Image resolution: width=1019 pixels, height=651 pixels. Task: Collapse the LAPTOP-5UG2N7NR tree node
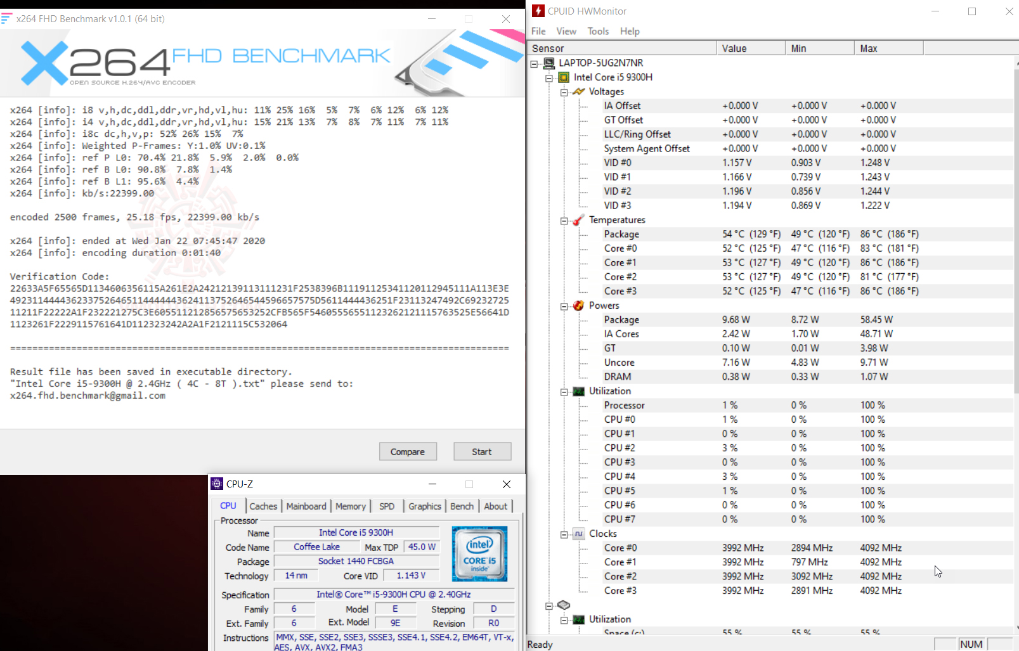tap(535, 63)
